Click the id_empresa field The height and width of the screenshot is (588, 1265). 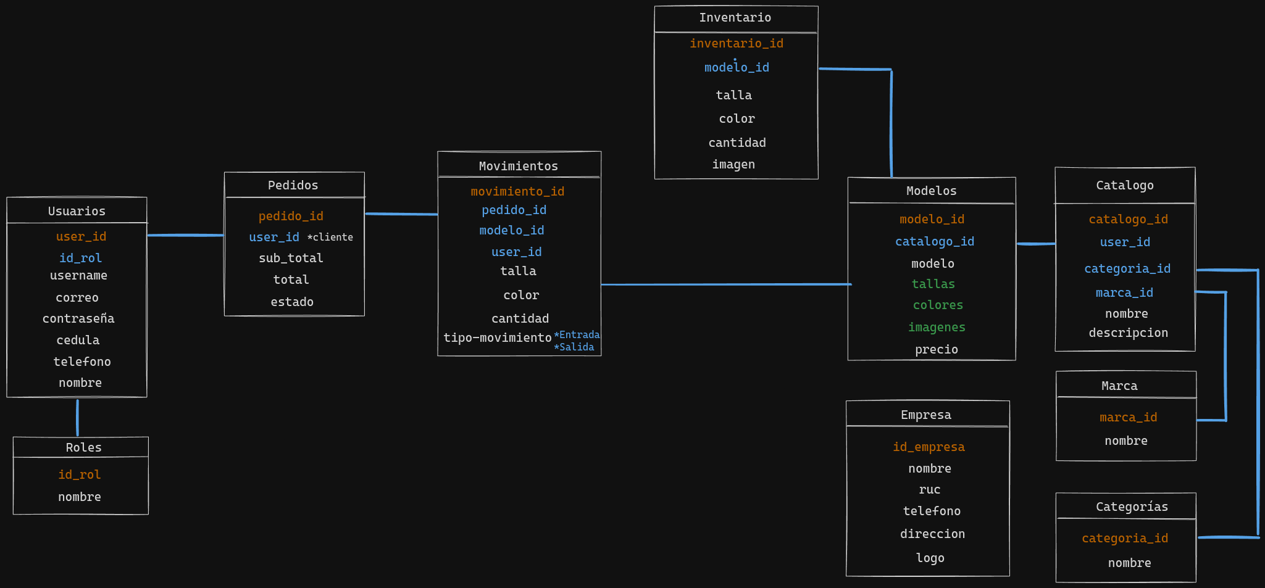point(929,447)
